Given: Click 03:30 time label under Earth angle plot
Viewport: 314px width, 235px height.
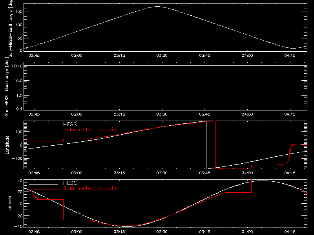Looking at the screenshot, I should (162, 55).
